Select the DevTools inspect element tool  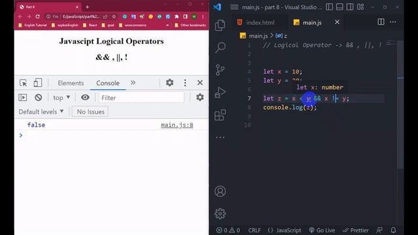(24, 83)
